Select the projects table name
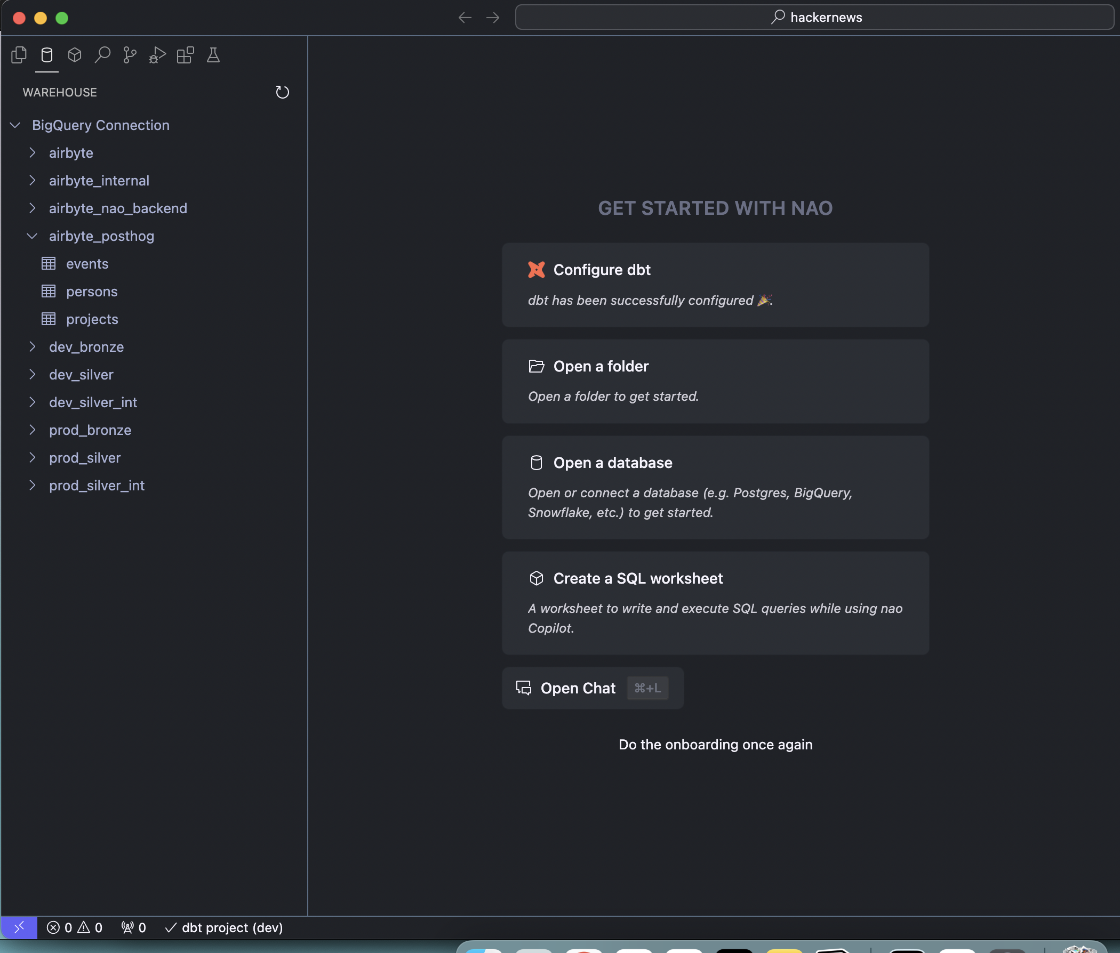 pyautogui.click(x=92, y=319)
